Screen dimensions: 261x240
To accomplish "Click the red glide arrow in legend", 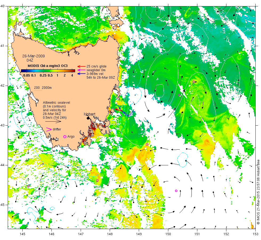I will click(81, 66).
